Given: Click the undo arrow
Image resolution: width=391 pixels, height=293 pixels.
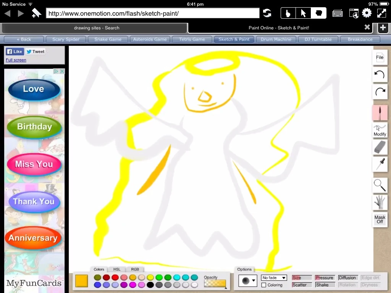Looking at the screenshot, I should tap(380, 74).
